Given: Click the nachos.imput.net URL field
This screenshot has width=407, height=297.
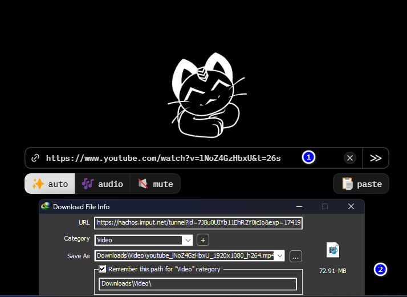Looking at the screenshot, I should (x=198, y=223).
